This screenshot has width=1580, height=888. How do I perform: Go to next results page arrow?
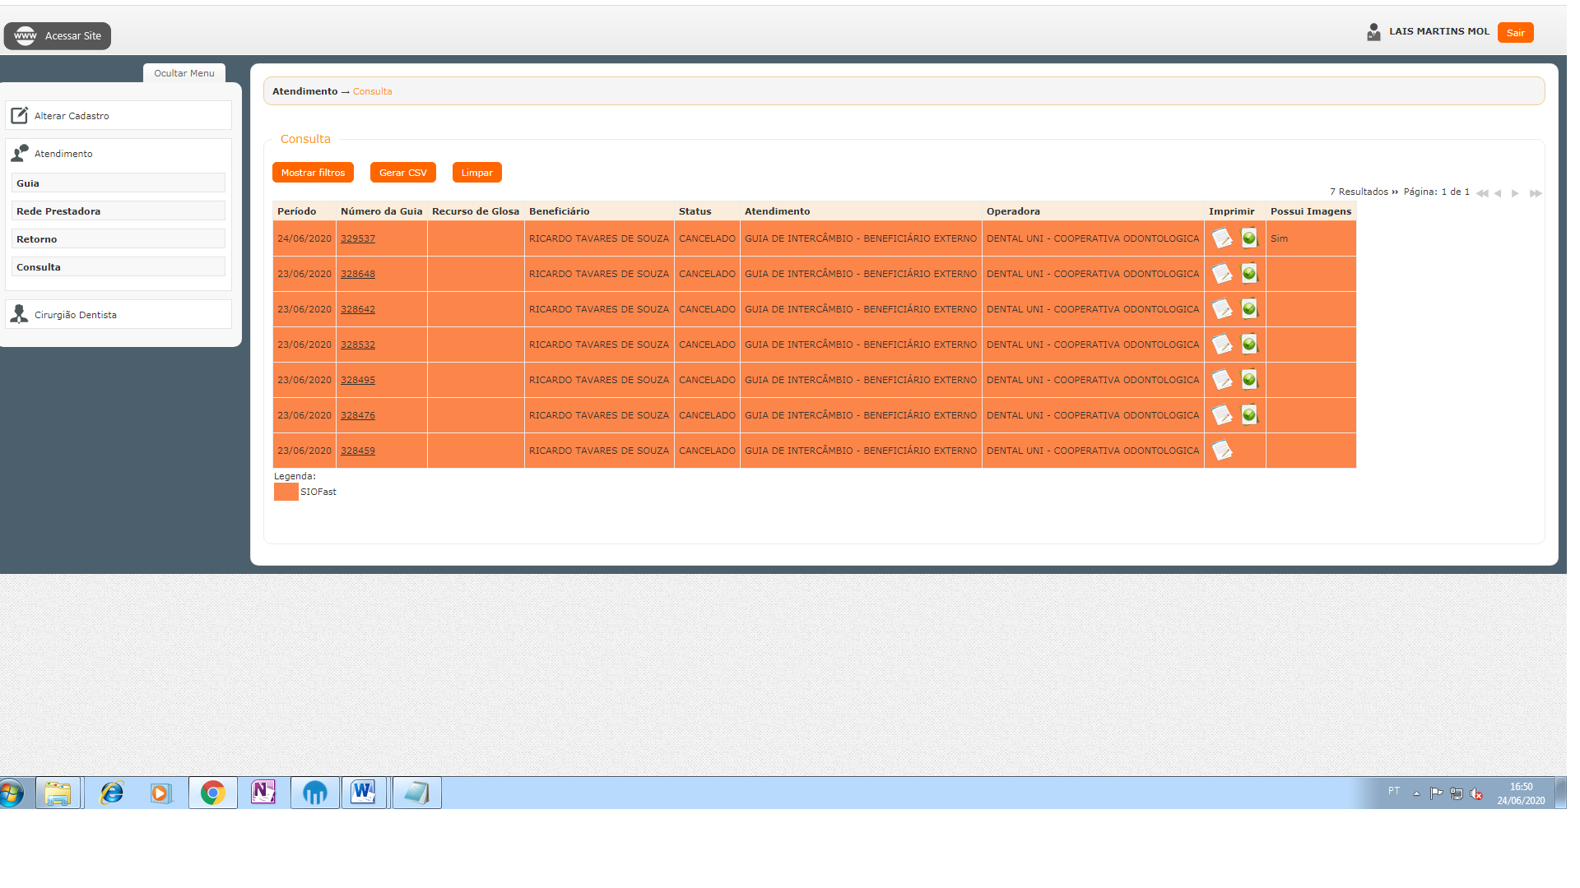[1515, 193]
